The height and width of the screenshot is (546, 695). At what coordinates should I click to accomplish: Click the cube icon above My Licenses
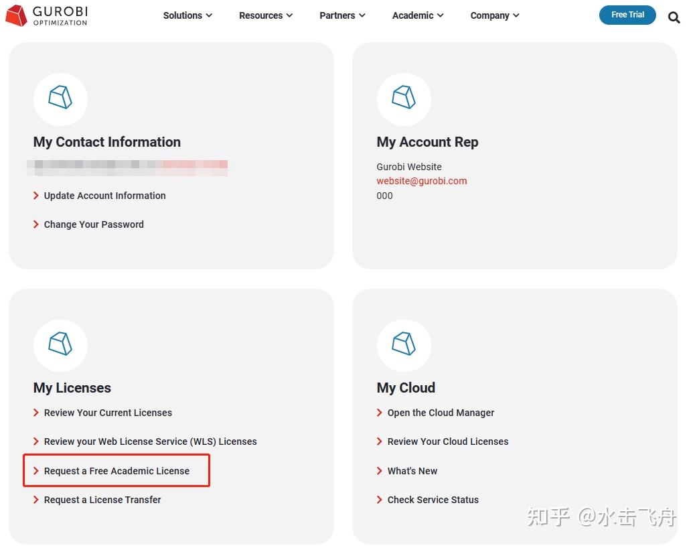[60, 344]
